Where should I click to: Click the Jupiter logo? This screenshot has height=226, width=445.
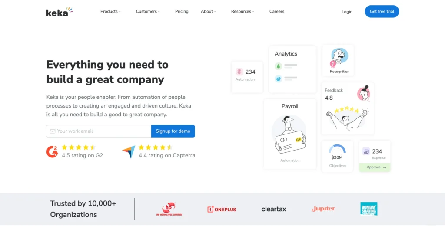pyautogui.click(x=323, y=209)
